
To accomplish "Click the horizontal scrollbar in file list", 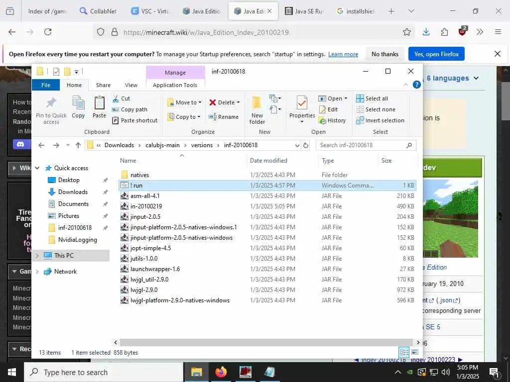I will [x=266, y=342].
